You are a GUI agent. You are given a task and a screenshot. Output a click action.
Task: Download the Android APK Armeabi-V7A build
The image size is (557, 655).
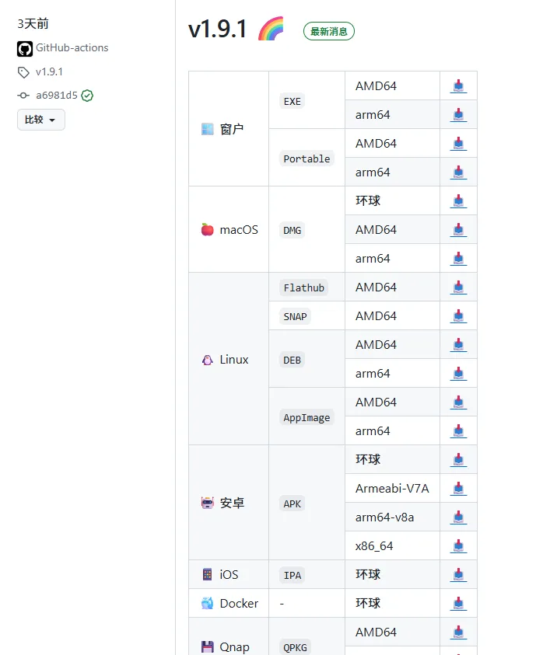pyautogui.click(x=458, y=489)
